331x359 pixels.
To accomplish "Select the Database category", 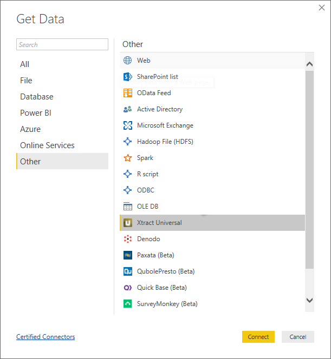I will 62,97.
